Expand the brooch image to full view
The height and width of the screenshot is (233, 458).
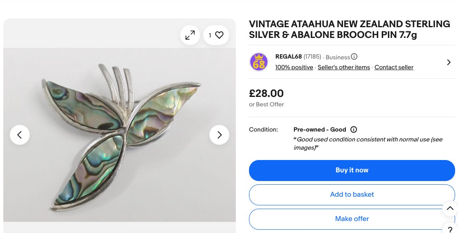pyautogui.click(x=190, y=35)
